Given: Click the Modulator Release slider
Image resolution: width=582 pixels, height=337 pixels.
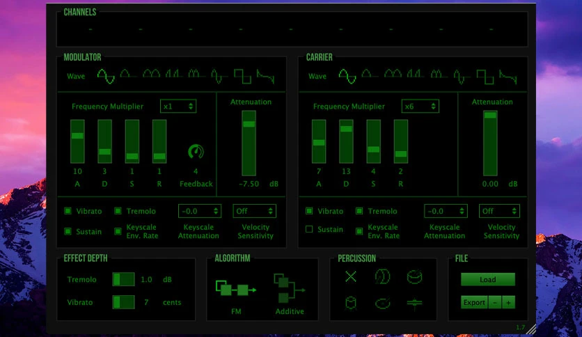Looking at the screenshot, I should 159,141.
